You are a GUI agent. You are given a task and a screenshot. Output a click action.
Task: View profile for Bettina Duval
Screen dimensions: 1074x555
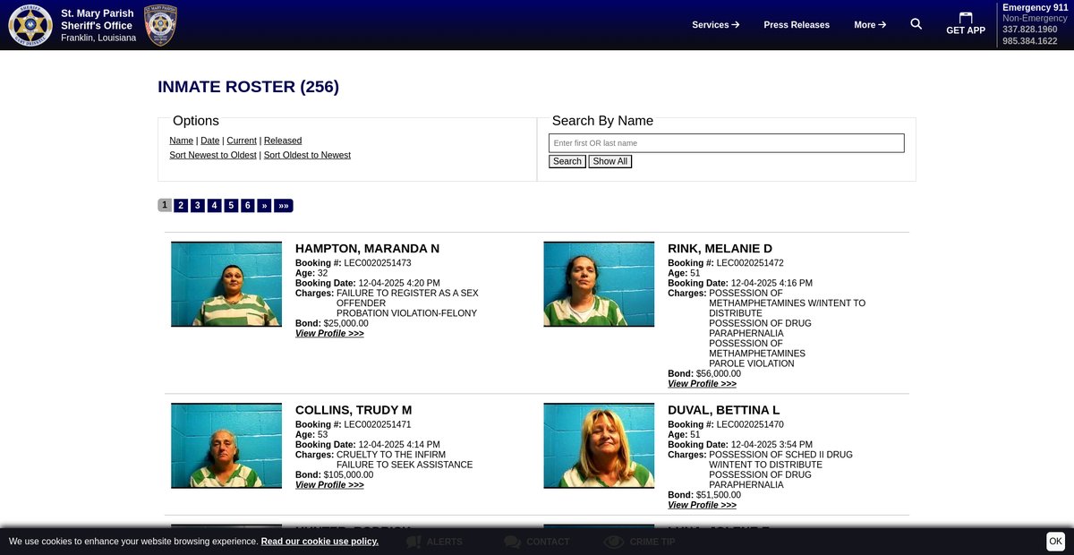702,505
